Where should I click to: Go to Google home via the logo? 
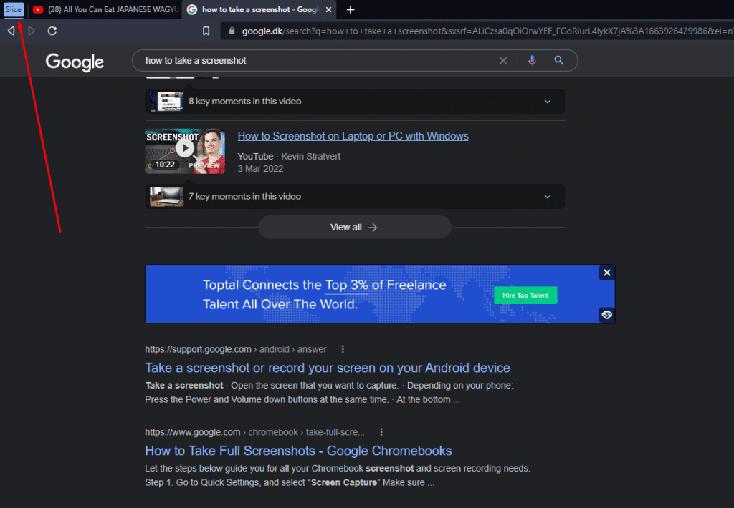(x=75, y=62)
